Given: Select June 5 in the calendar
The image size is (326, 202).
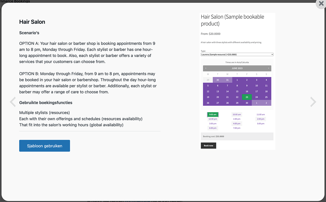Looking at the screenshot, I should (x=208, y=86).
